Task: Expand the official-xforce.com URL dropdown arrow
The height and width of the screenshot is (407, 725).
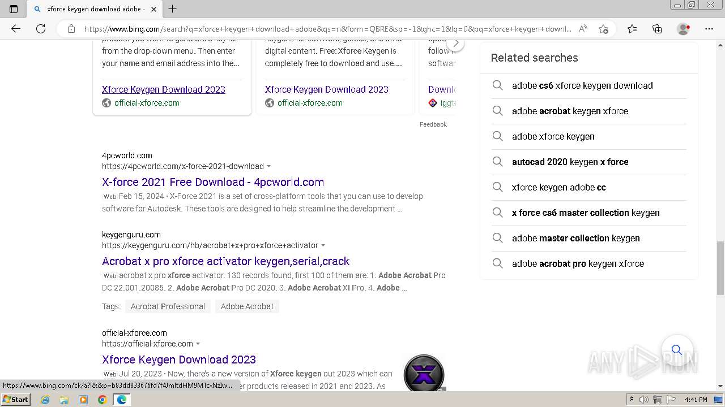Action: pyautogui.click(x=198, y=344)
